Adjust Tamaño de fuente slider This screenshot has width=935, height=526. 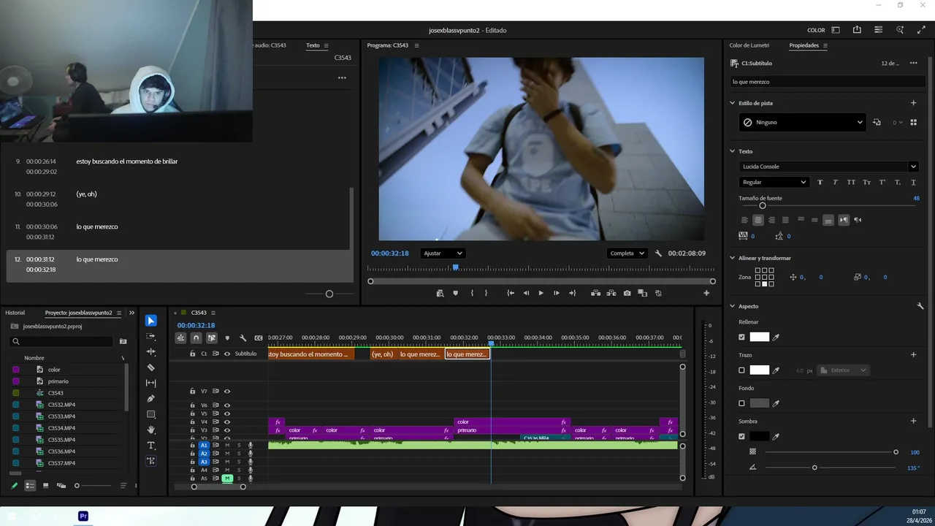tap(763, 206)
